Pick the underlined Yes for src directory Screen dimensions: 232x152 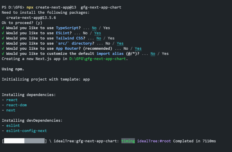[x=120, y=43]
